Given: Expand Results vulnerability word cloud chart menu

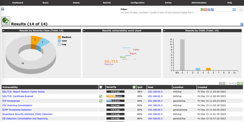Looking at the screenshot, I should [84, 30].
